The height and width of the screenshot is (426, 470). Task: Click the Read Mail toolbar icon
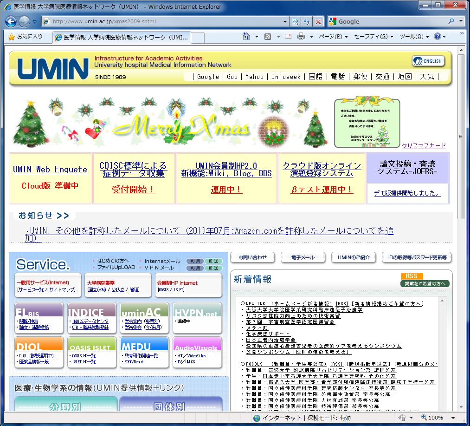[x=288, y=37]
